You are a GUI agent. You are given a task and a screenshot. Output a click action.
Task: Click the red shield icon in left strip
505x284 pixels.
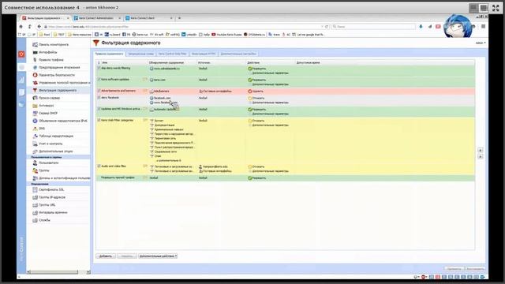tap(21, 54)
